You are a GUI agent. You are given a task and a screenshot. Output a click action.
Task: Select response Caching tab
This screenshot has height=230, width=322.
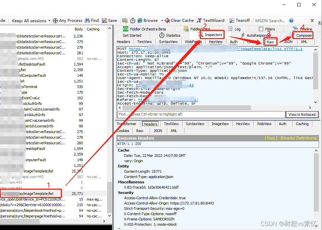pyautogui.click(x=302, y=124)
